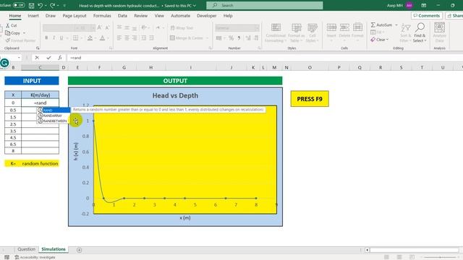Click the Clear eraser command
Screen dimensions: 463x260
(x=379, y=40)
